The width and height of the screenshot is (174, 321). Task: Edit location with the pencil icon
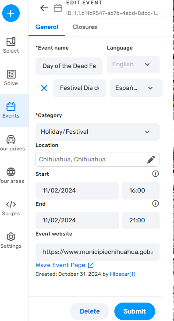click(x=151, y=160)
